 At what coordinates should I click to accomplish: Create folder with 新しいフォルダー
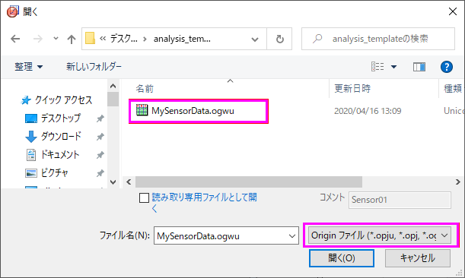[x=94, y=67]
